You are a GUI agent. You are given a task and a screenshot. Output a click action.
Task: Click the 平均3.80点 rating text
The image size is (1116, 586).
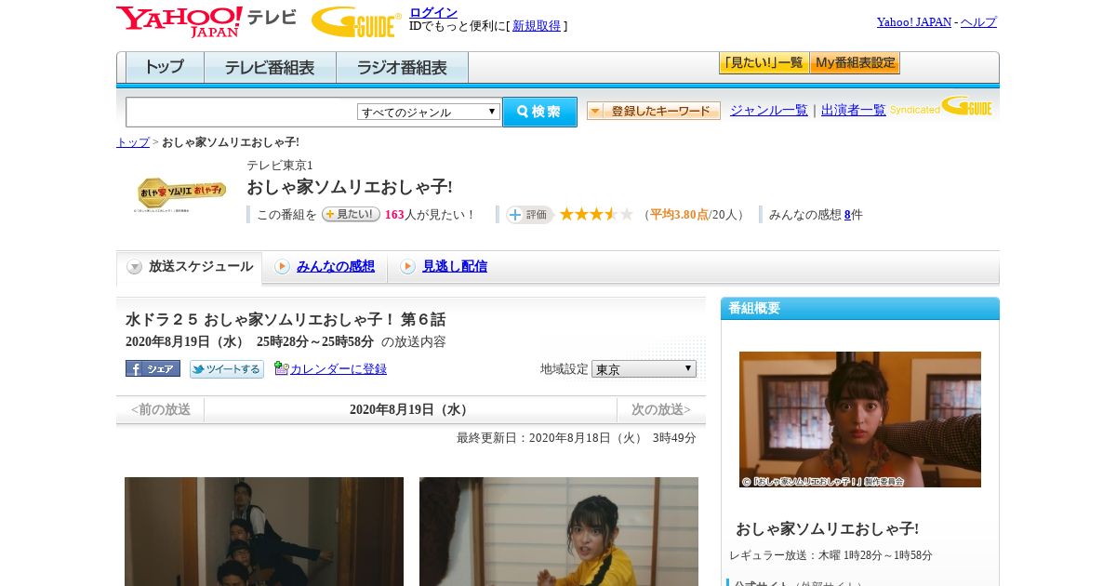coord(679,215)
